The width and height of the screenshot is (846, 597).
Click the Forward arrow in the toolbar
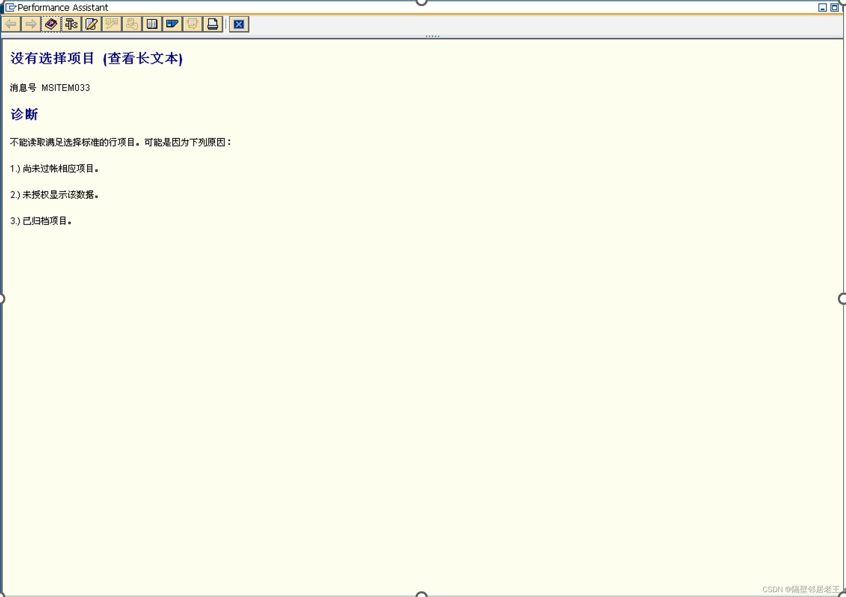pyautogui.click(x=31, y=24)
